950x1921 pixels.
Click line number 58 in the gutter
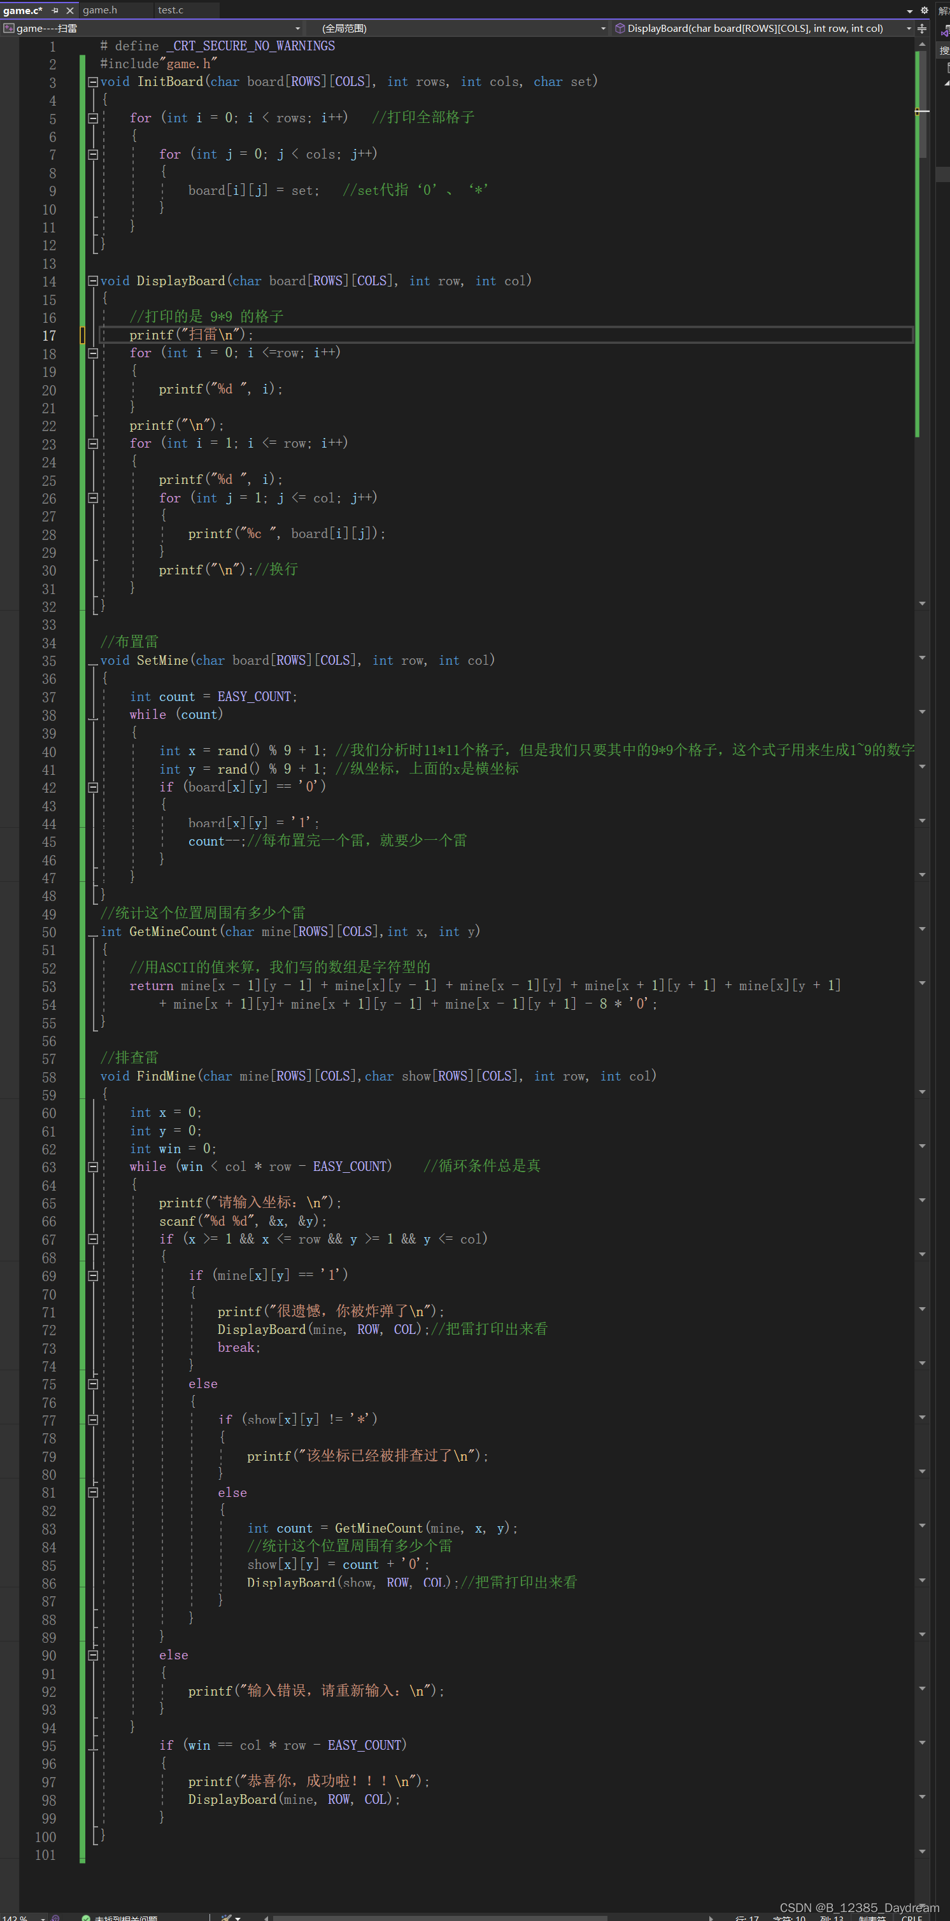[49, 1077]
